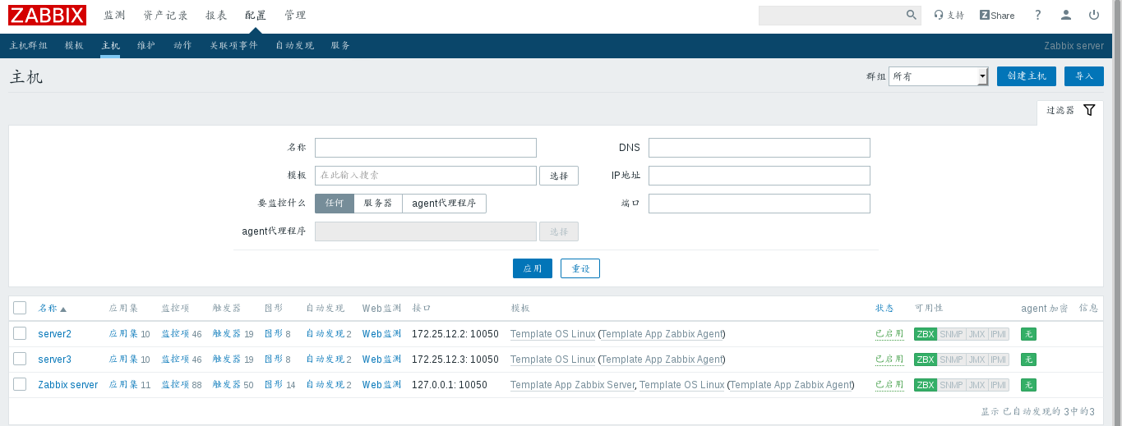The width and height of the screenshot is (1122, 426).
Task: Open the 报表 top menu
Action: click(x=216, y=16)
